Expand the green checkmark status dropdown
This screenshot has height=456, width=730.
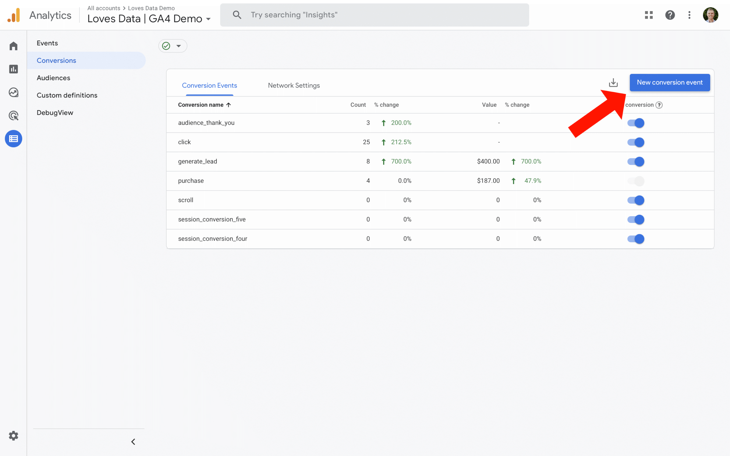click(x=172, y=46)
